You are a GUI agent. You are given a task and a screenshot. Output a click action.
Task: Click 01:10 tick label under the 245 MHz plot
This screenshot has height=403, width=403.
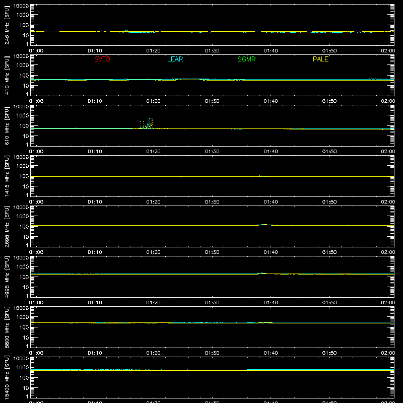(95, 51)
